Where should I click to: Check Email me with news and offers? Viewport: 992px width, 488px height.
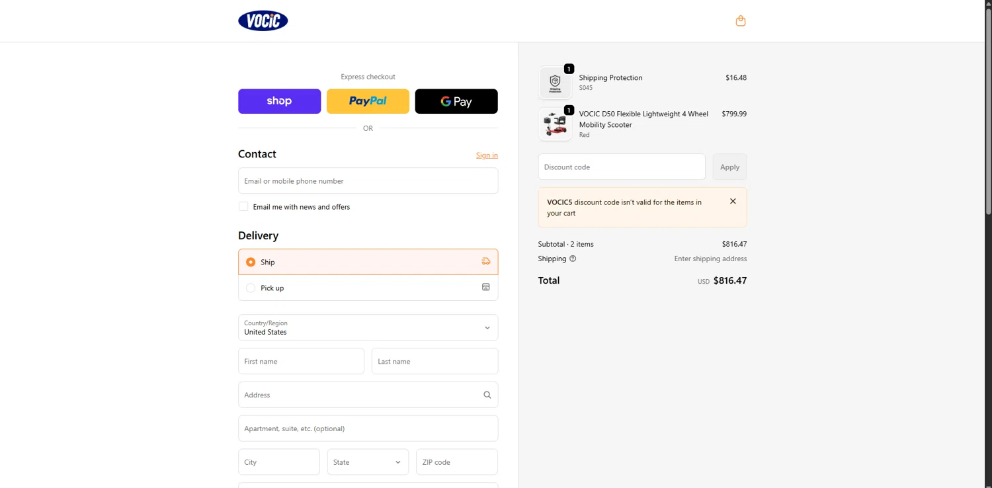click(x=243, y=206)
